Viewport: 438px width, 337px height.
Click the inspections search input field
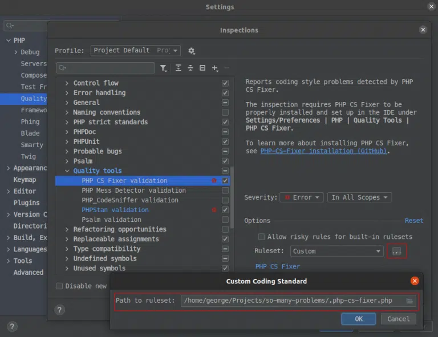coord(105,68)
